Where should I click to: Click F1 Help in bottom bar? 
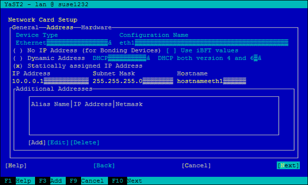pyautogui.click(x=17, y=181)
